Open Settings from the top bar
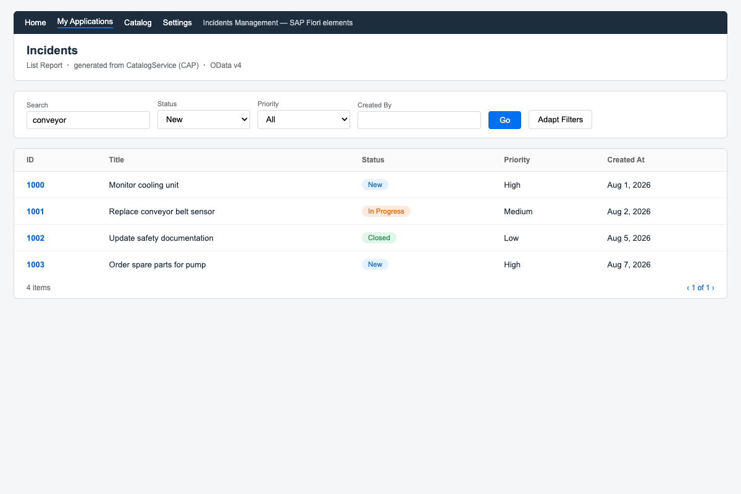 tap(177, 22)
